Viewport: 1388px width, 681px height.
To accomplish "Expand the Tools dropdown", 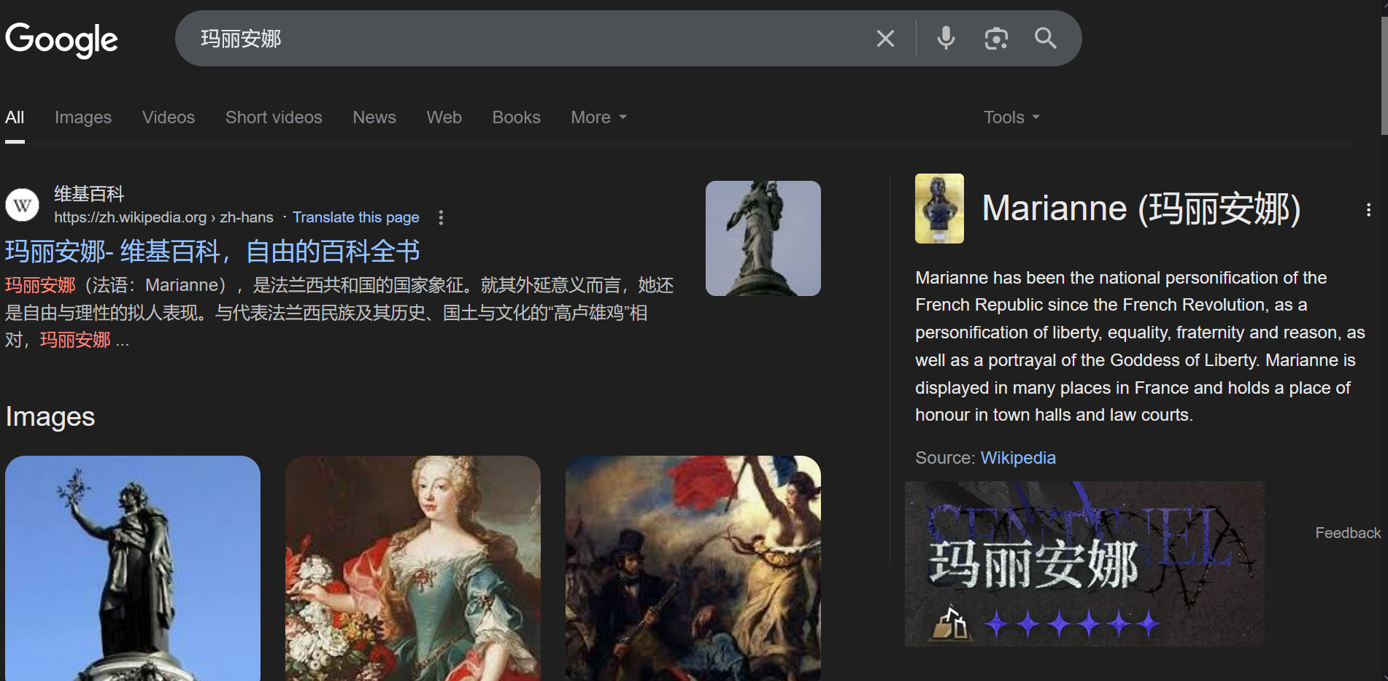I will click(x=1011, y=117).
